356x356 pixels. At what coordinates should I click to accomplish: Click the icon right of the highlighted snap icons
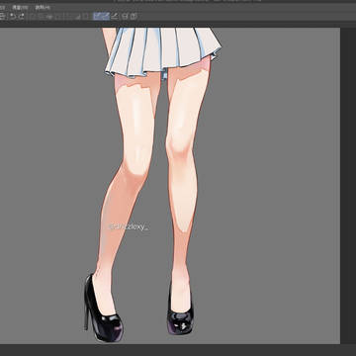click(115, 16)
